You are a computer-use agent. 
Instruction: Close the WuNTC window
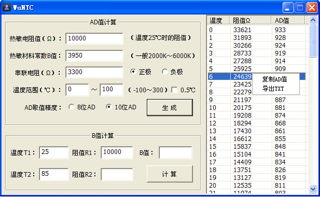pos(312,8)
